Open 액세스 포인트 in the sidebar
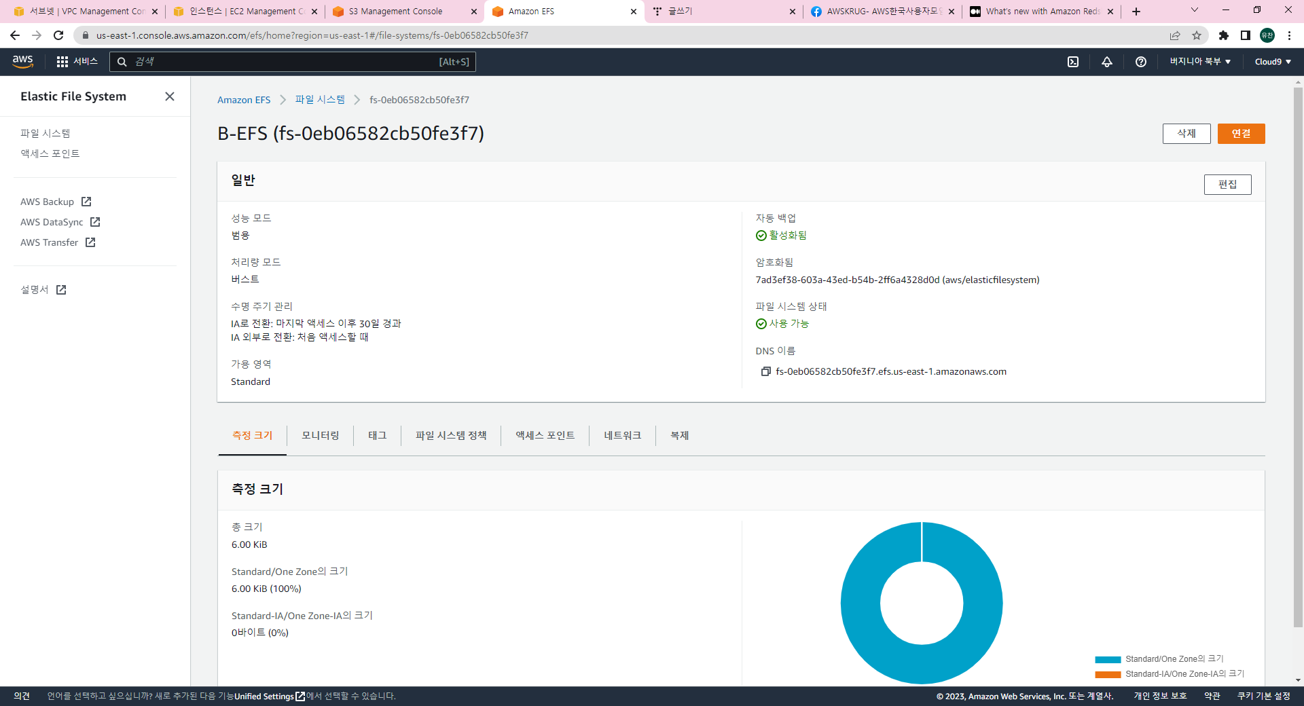 (x=50, y=154)
